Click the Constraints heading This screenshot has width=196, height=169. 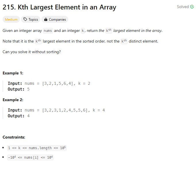pyautogui.click(x=14, y=137)
